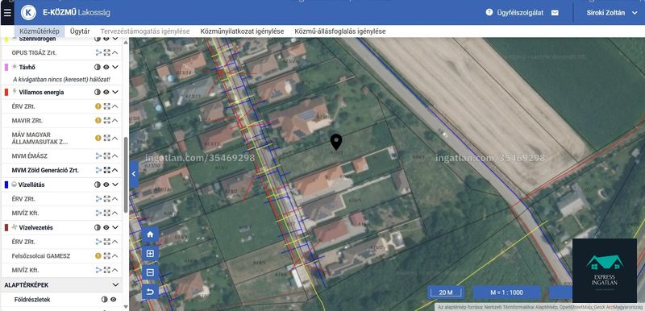Zoom to extent of OPUS TIGÁZ Zrt.
This screenshot has width=645, height=311.
(x=107, y=52)
